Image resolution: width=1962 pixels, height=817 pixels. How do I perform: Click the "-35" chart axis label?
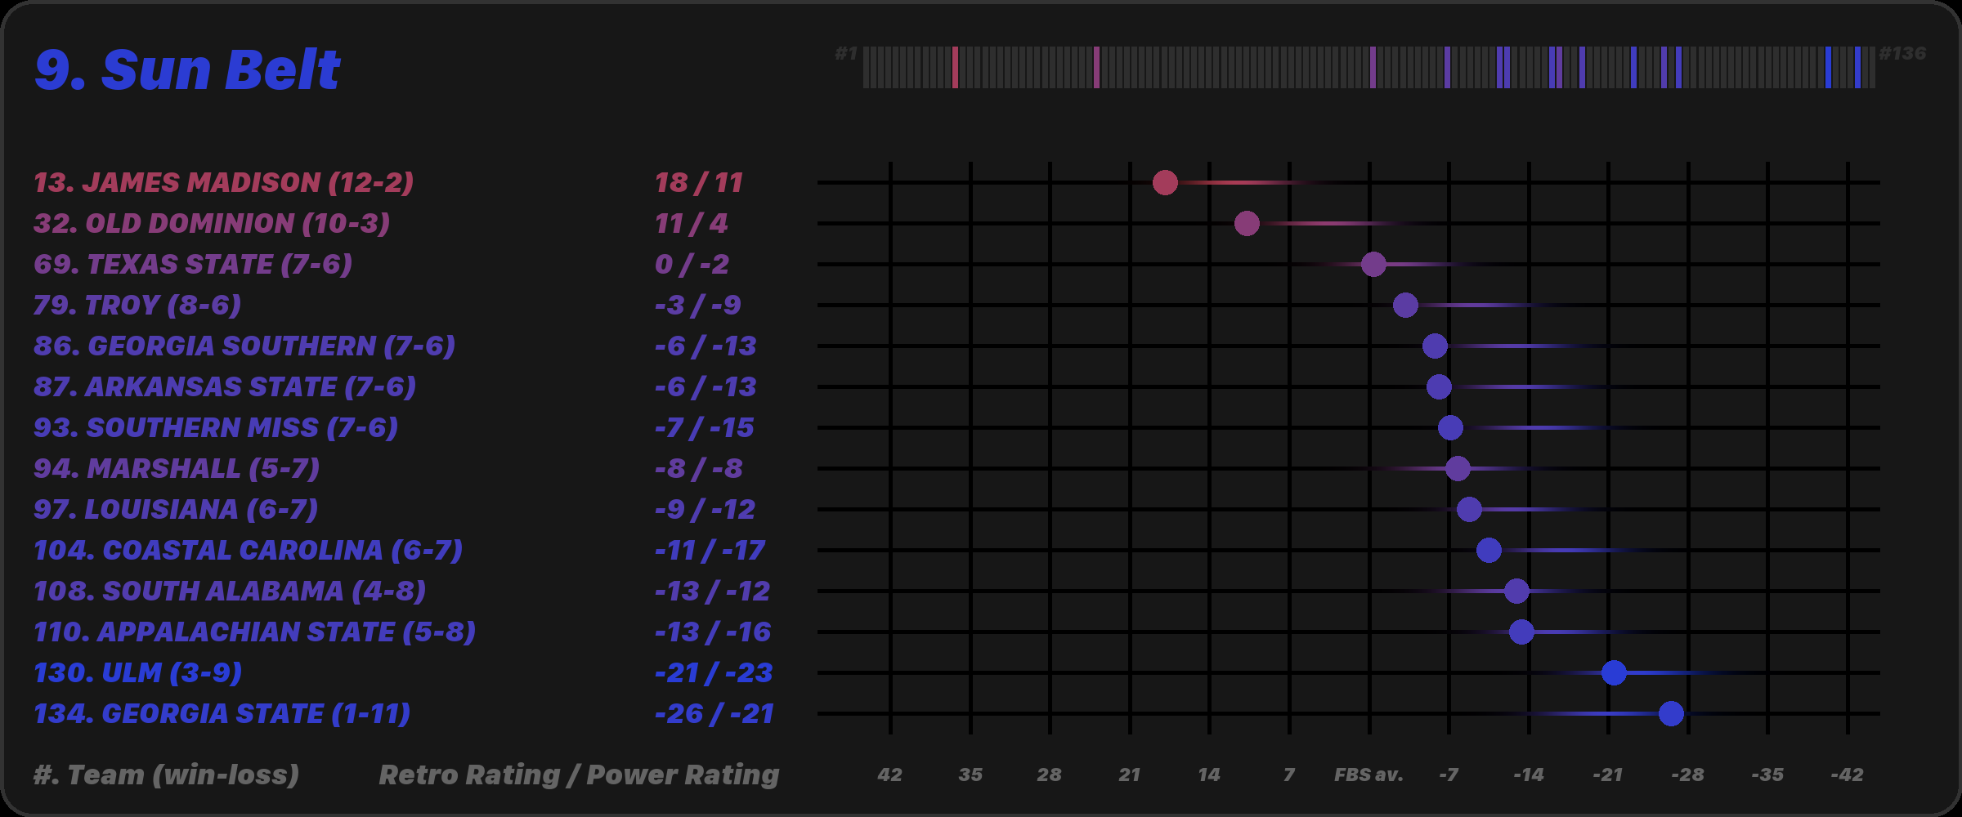click(1767, 775)
